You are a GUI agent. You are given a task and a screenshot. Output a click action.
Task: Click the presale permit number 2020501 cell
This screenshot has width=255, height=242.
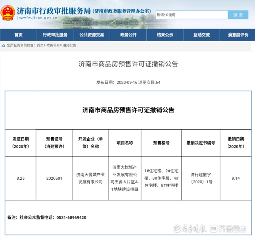[x=54, y=179]
